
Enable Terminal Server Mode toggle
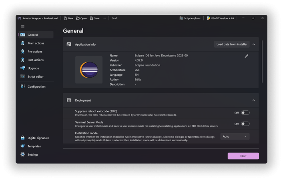245,124
